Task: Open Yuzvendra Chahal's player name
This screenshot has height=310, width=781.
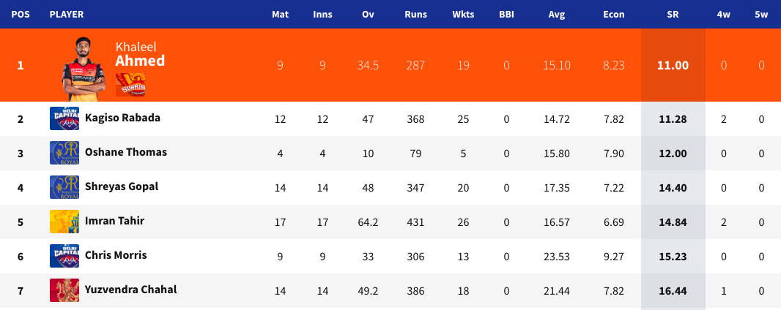Action: pos(130,290)
